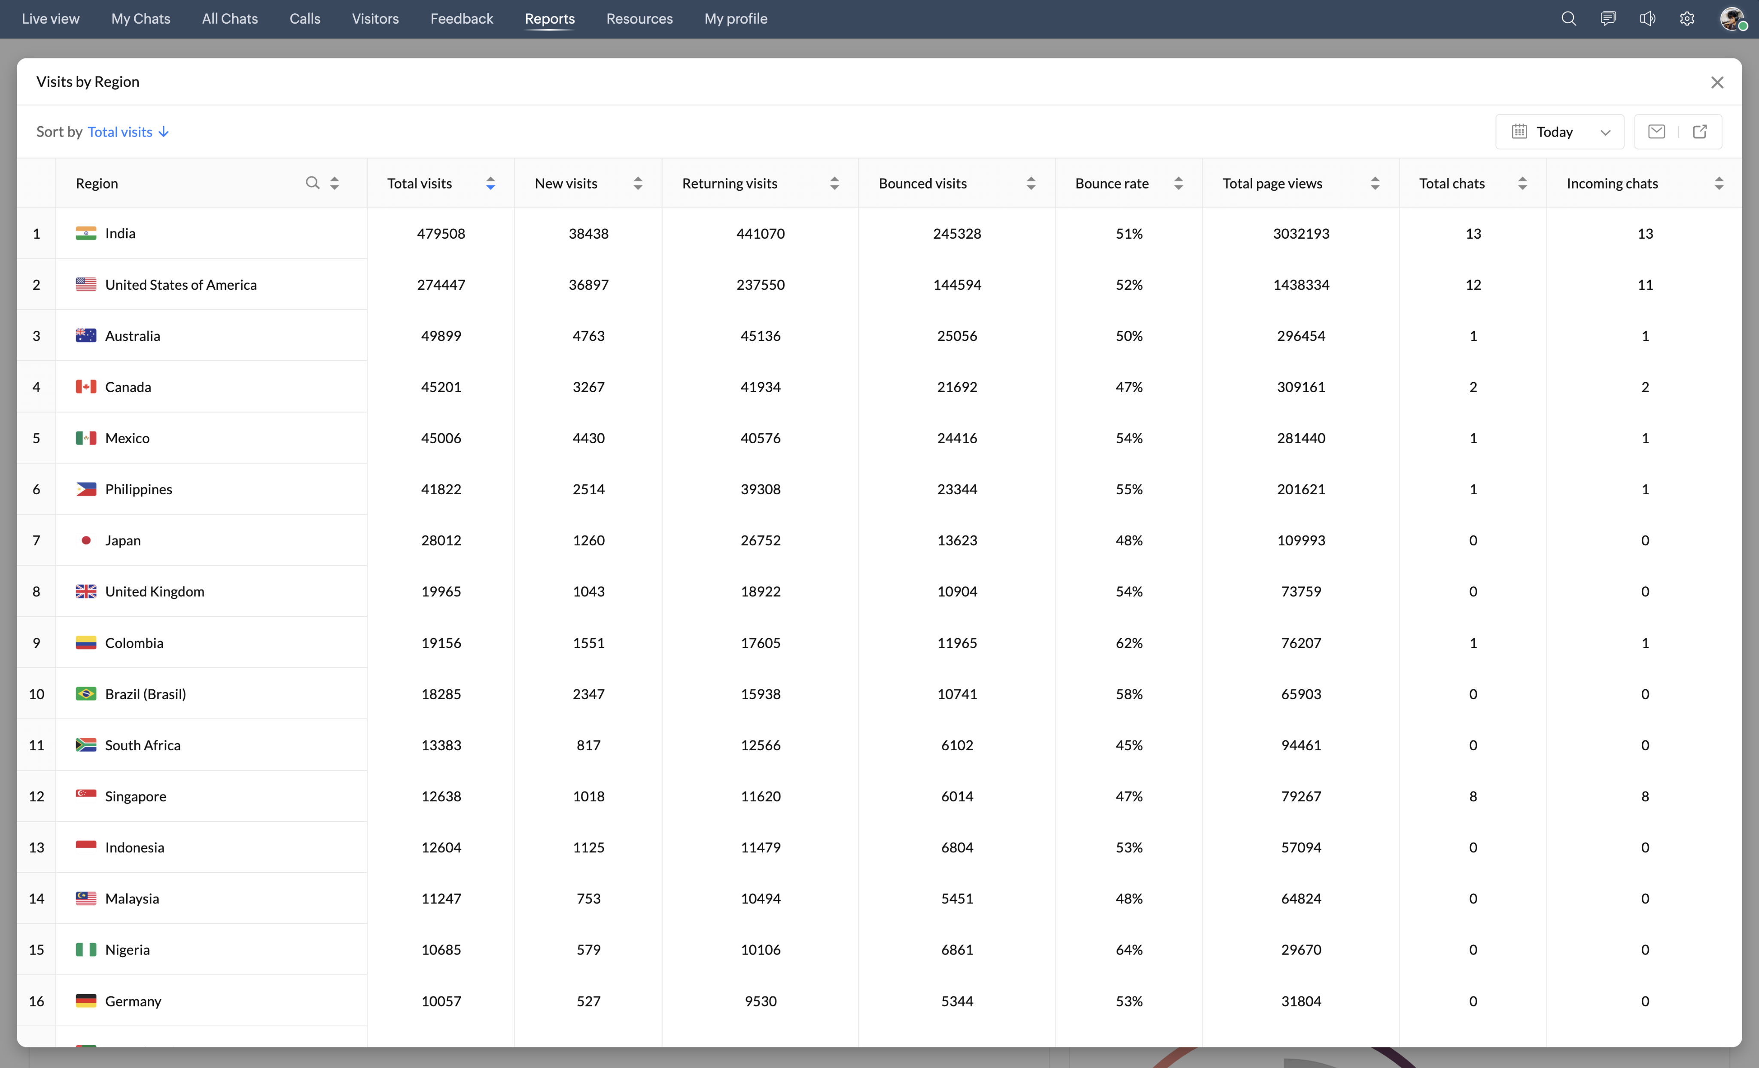The image size is (1759, 1068).
Task: Open My profile page
Action: coord(735,18)
